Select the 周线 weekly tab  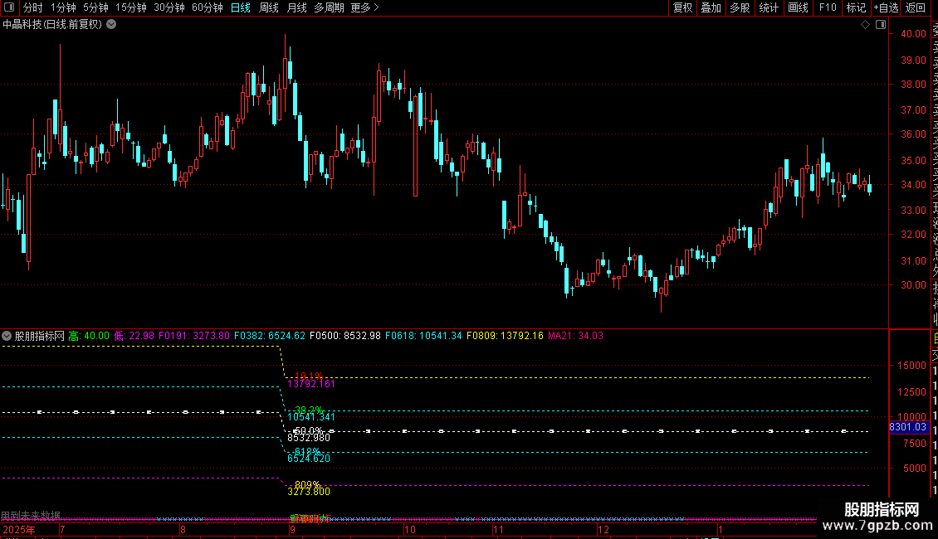(269, 7)
